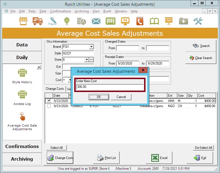Open the Data sidebar section
Image resolution: width=220 pixels, height=173 pixels.
pyautogui.click(x=22, y=45)
